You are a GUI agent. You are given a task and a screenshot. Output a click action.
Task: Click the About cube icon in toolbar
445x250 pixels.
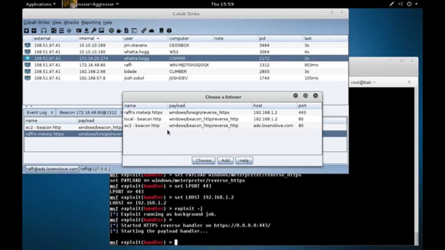click(169, 31)
